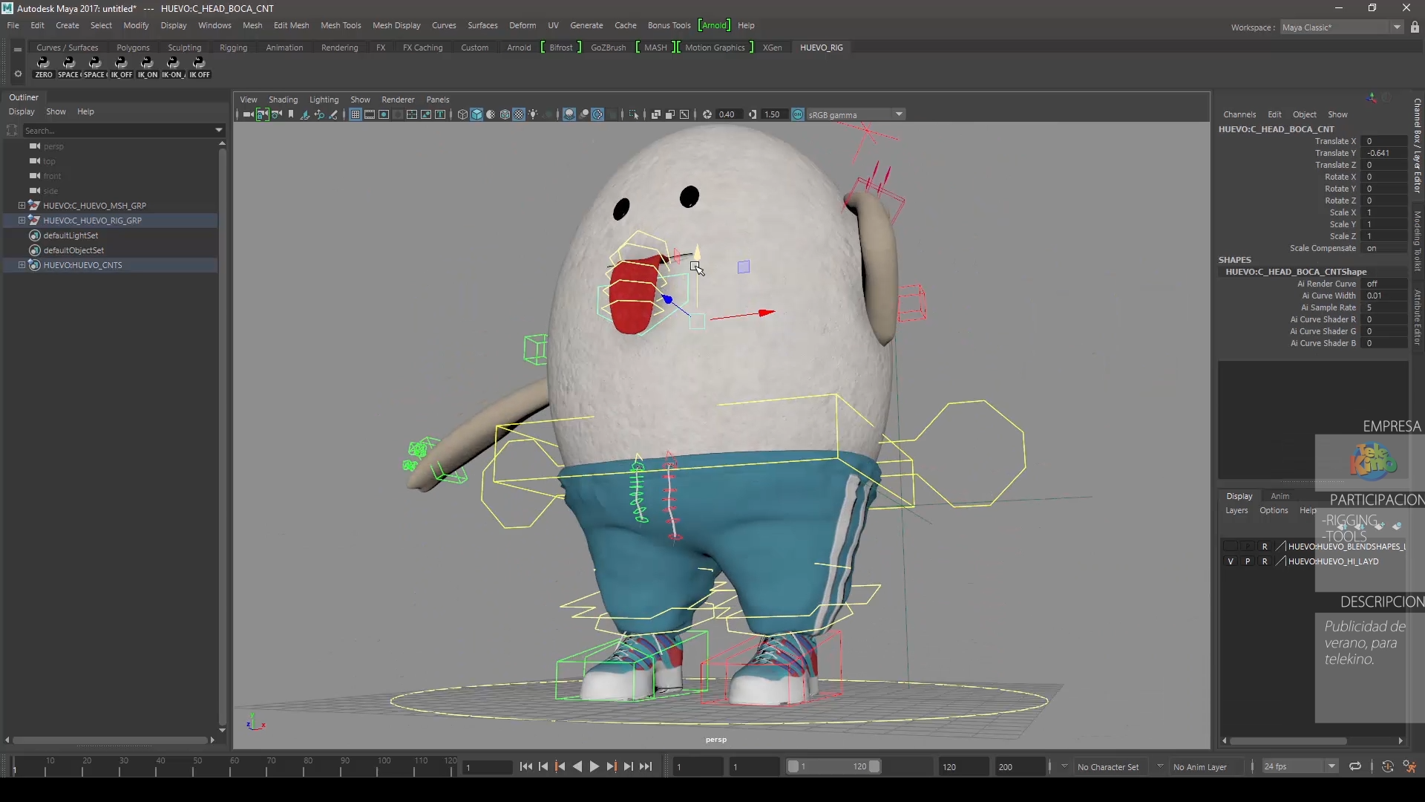Image resolution: width=1425 pixels, height=802 pixels.
Task: Toggle the R box on HUEVO_BLENDSHAPES layer
Action: coord(1265,547)
